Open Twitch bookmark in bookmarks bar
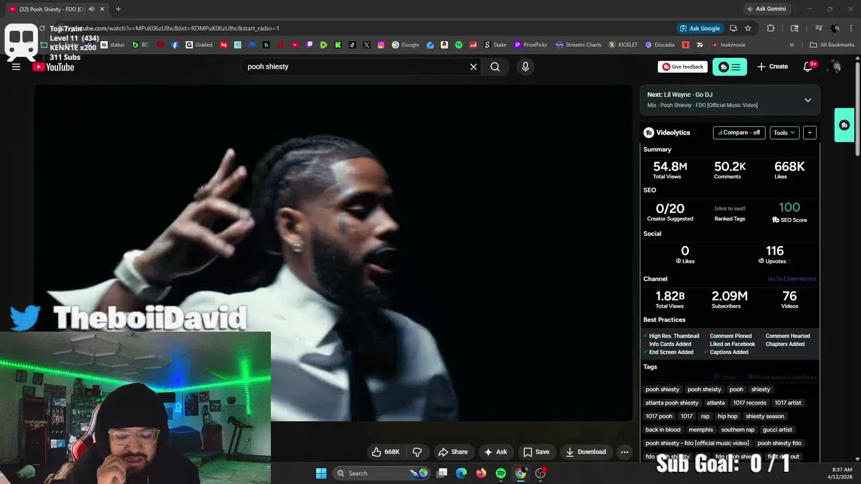Viewport: 861px width, 484px height. [309, 45]
